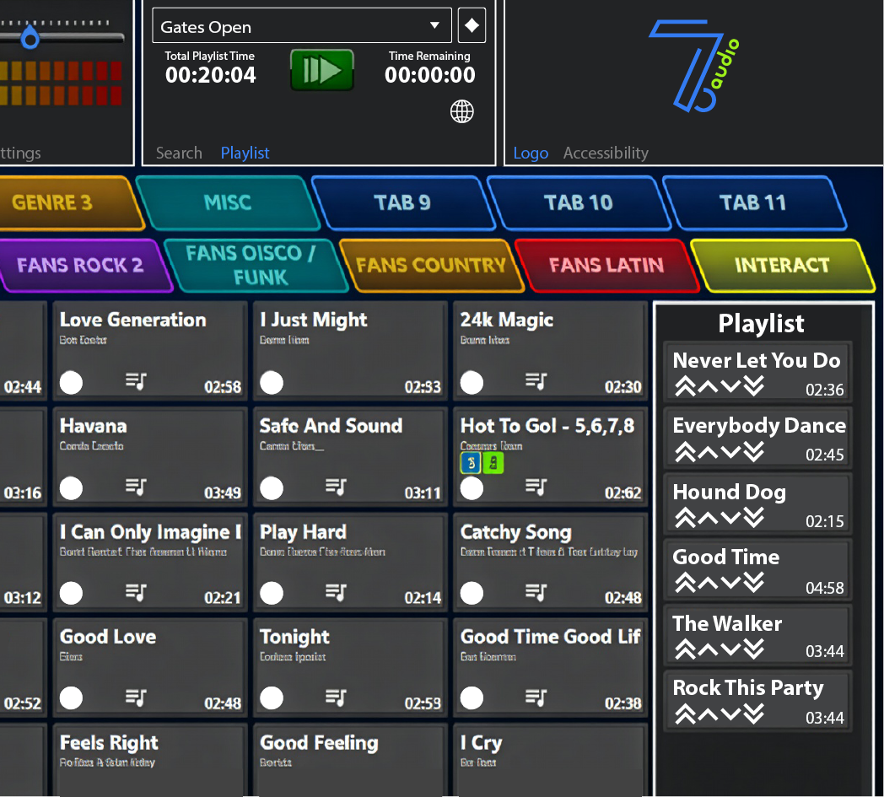Move Good Time up one position
This screenshot has height=797, width=884.
(x=708, y=584)
